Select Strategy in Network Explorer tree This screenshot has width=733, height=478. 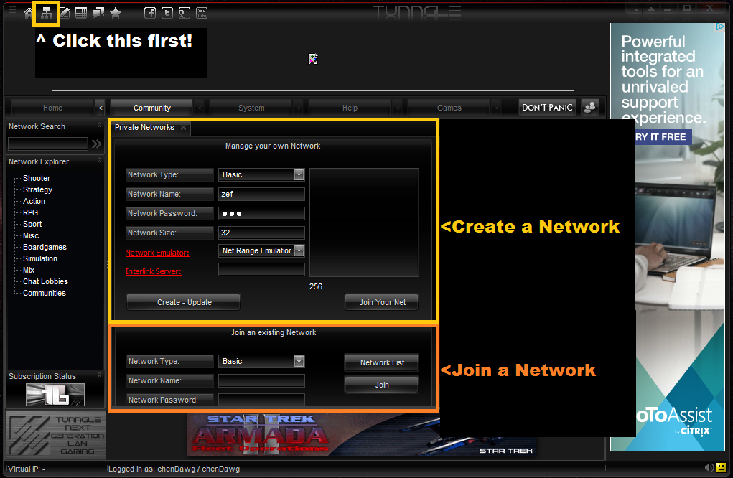(x=37, y=189)
